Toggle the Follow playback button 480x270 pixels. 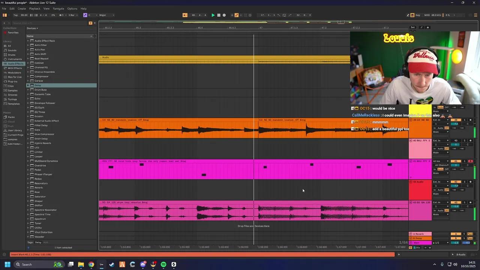coord(185,15)
